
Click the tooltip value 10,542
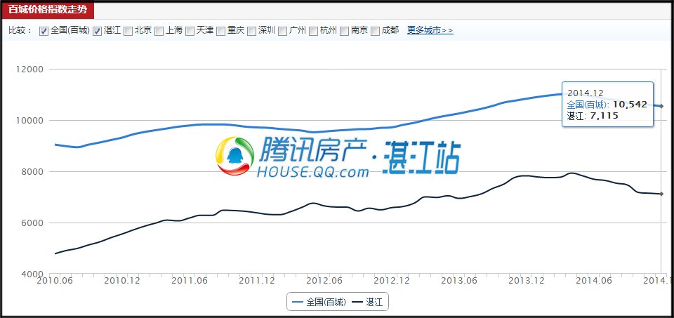click(x=630, y=105)
